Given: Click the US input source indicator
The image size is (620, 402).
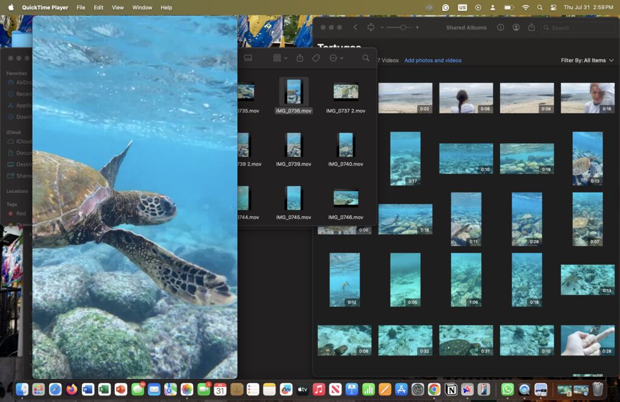Looking at the screenshot, I should [x=463, y=7].
